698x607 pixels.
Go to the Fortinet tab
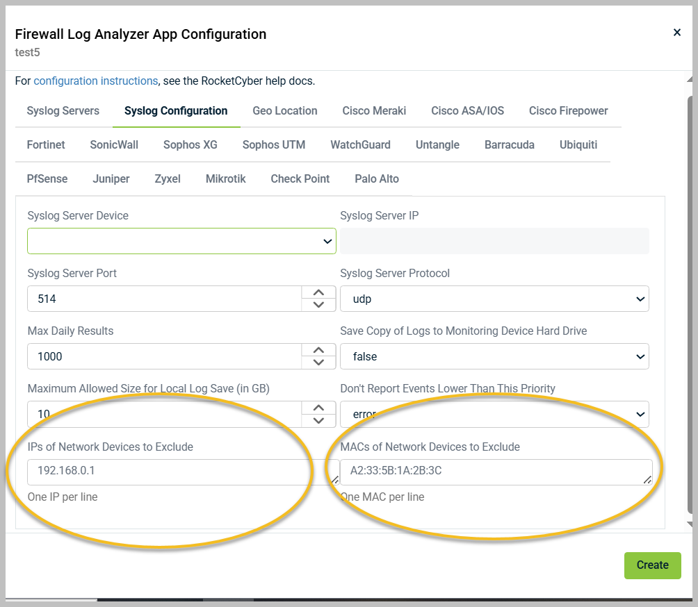coord(46,145)
